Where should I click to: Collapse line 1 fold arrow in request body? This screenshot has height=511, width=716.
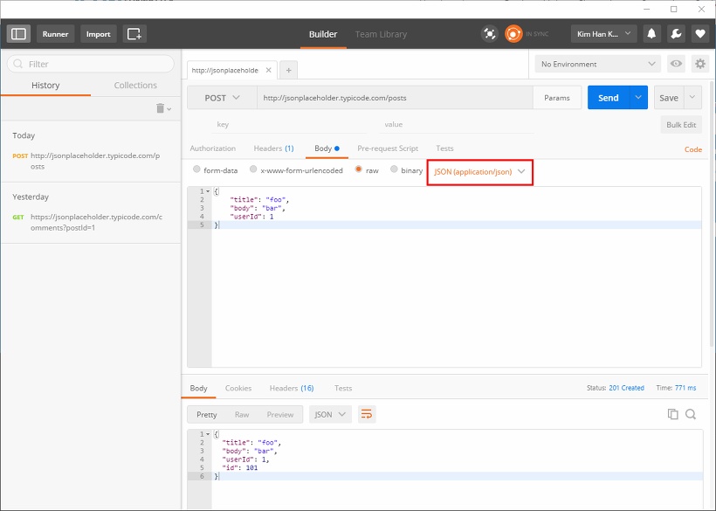click(208, 191)
